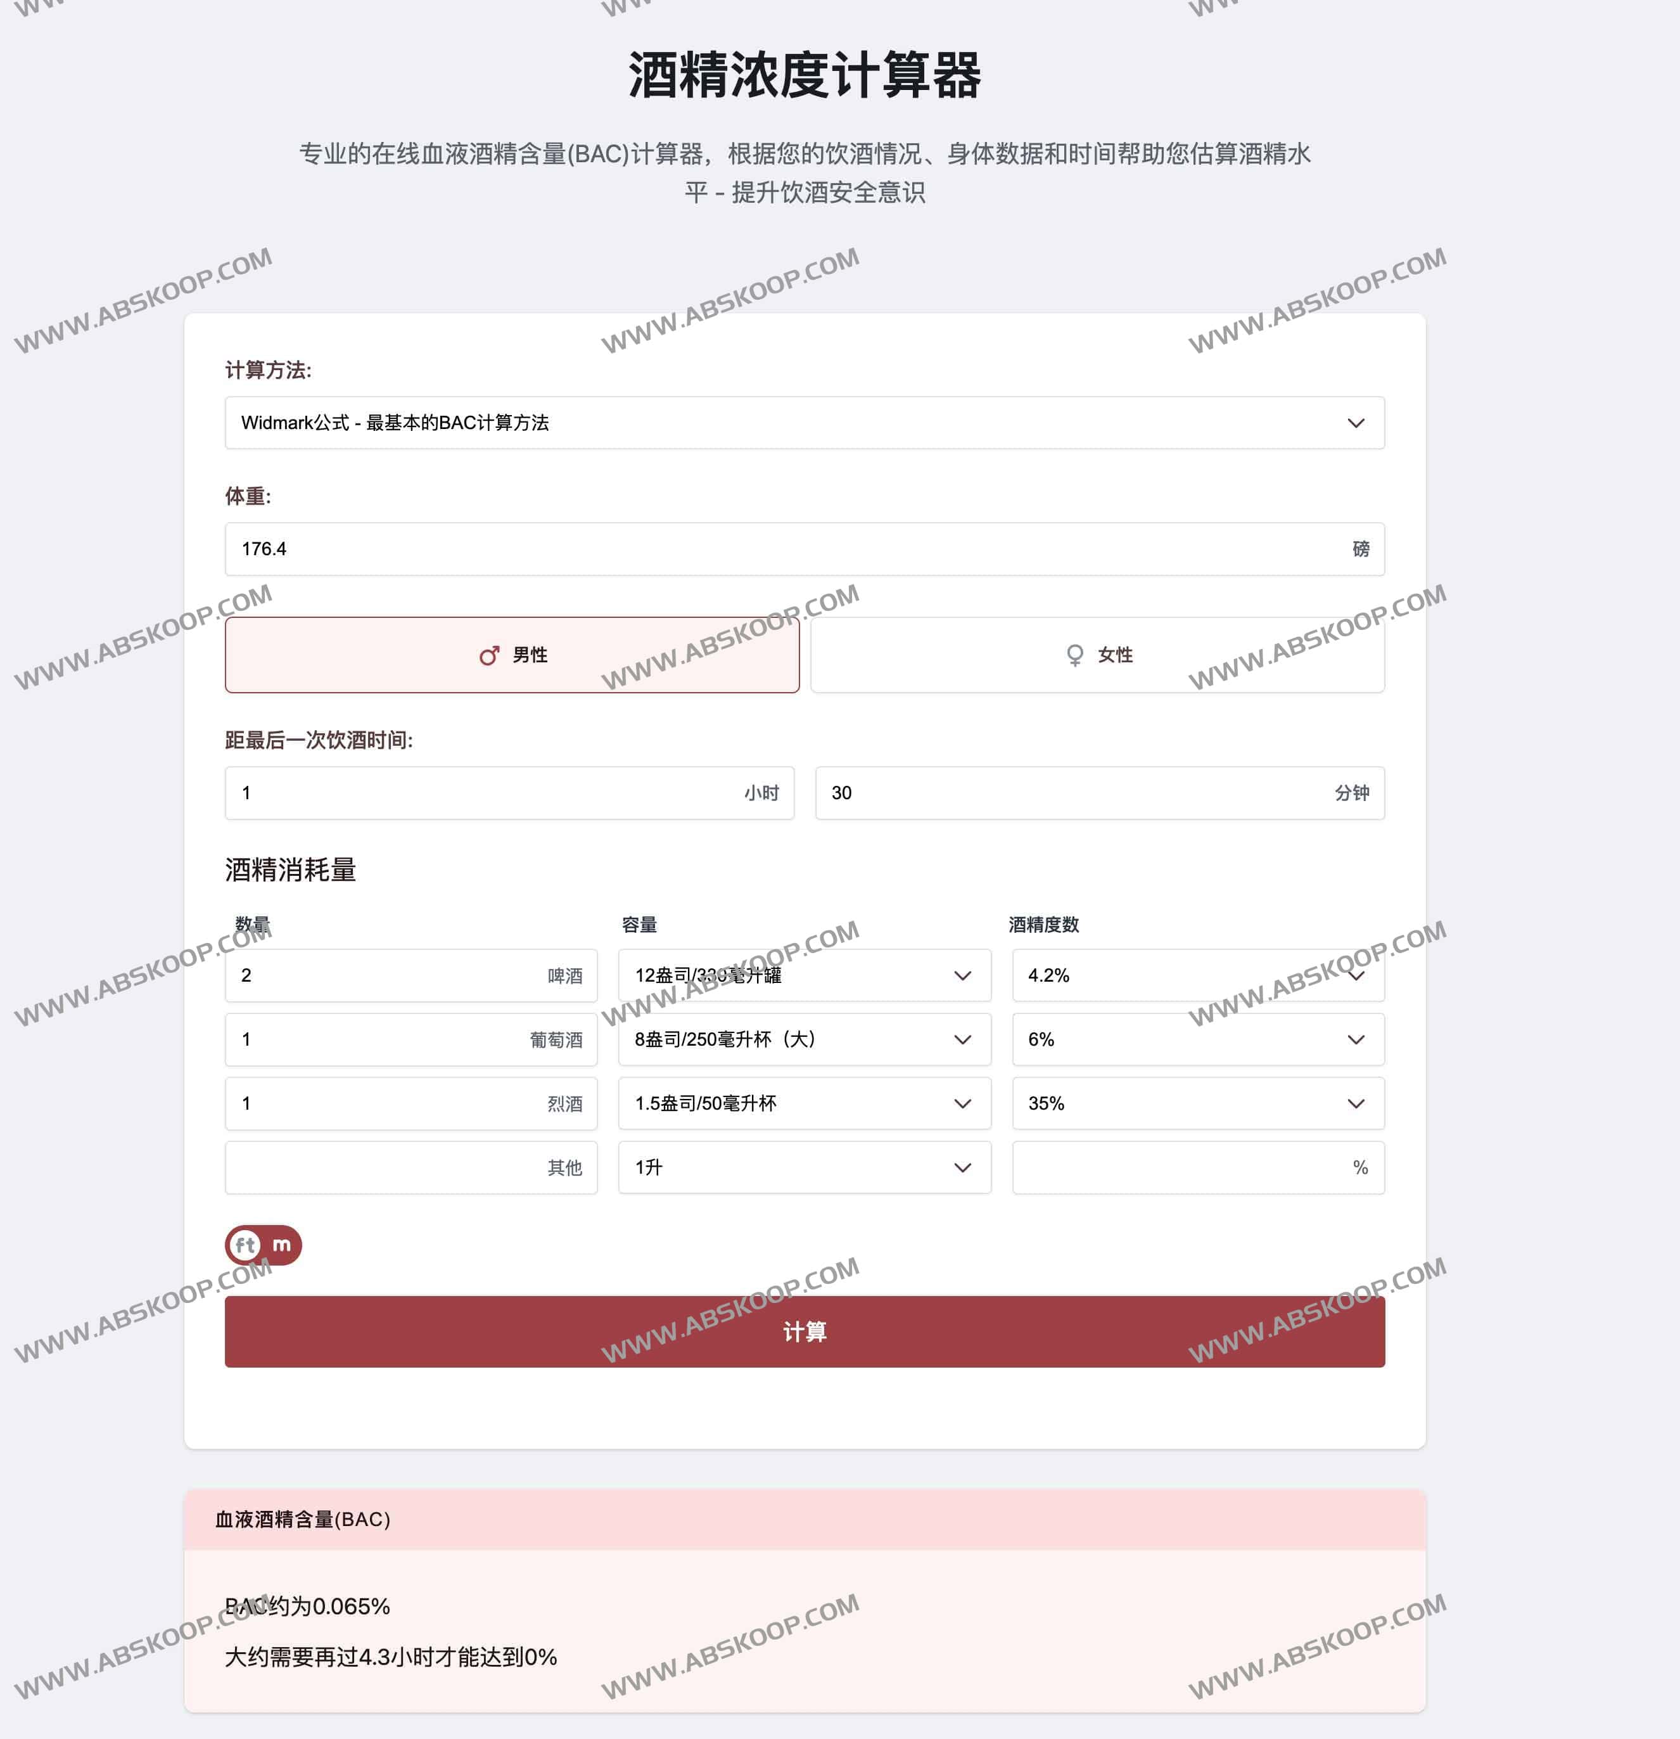The image size is (1680, 1739).
Task: Click the 计算 (calculate) button
Action: click(805, 1331)
